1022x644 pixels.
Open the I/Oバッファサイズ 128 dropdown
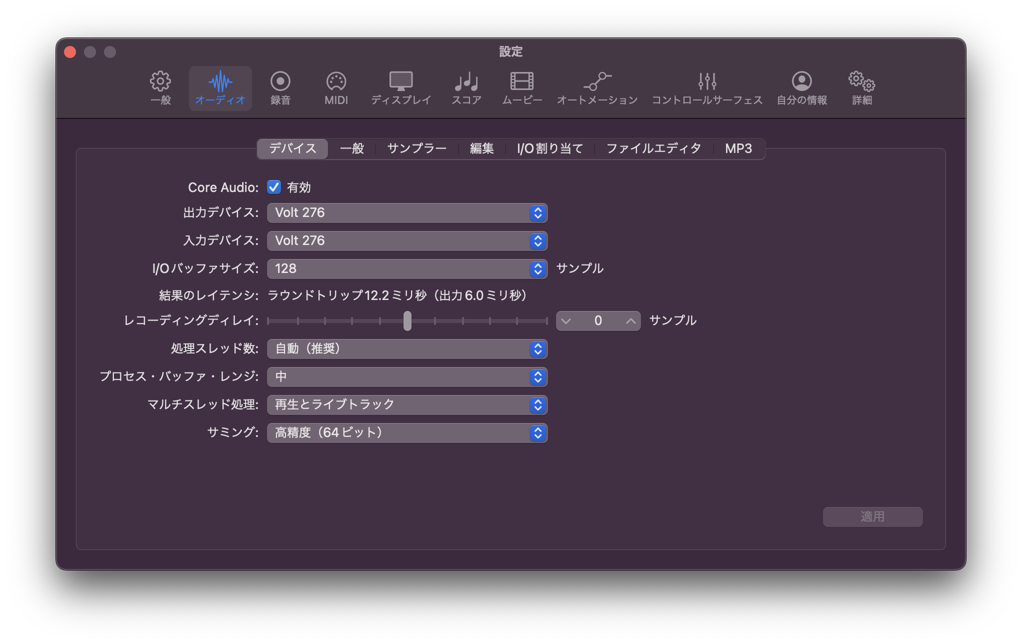tap(407, 269)
